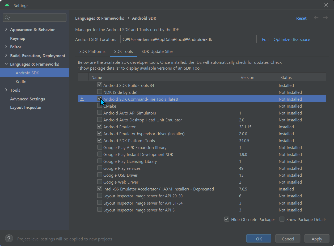Click the Apply button
The height and width of the screenshot is (246, 334).
pyautogui.click(x=317, y=239)
